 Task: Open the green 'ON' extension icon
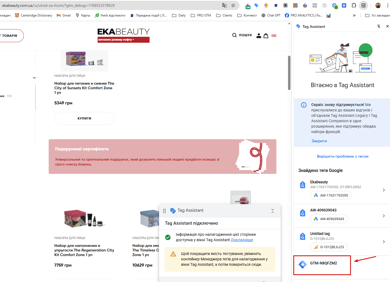[x=247, y=6]
